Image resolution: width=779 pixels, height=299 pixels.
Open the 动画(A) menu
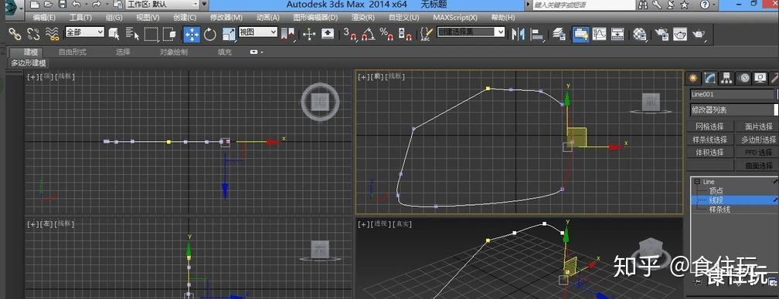click(x=267, y=17)
